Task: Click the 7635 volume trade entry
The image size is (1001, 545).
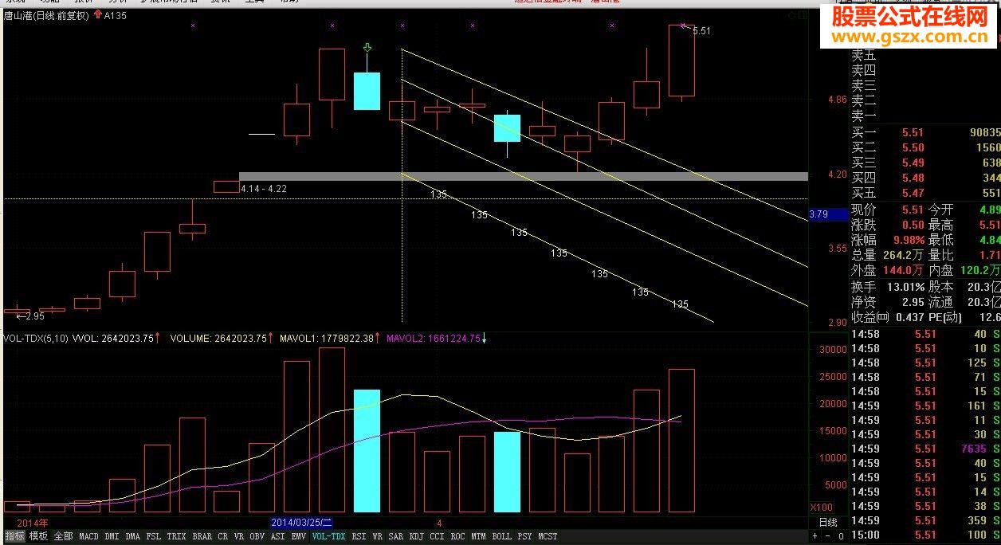Action: pyautogui.click(x=973, y=449)
